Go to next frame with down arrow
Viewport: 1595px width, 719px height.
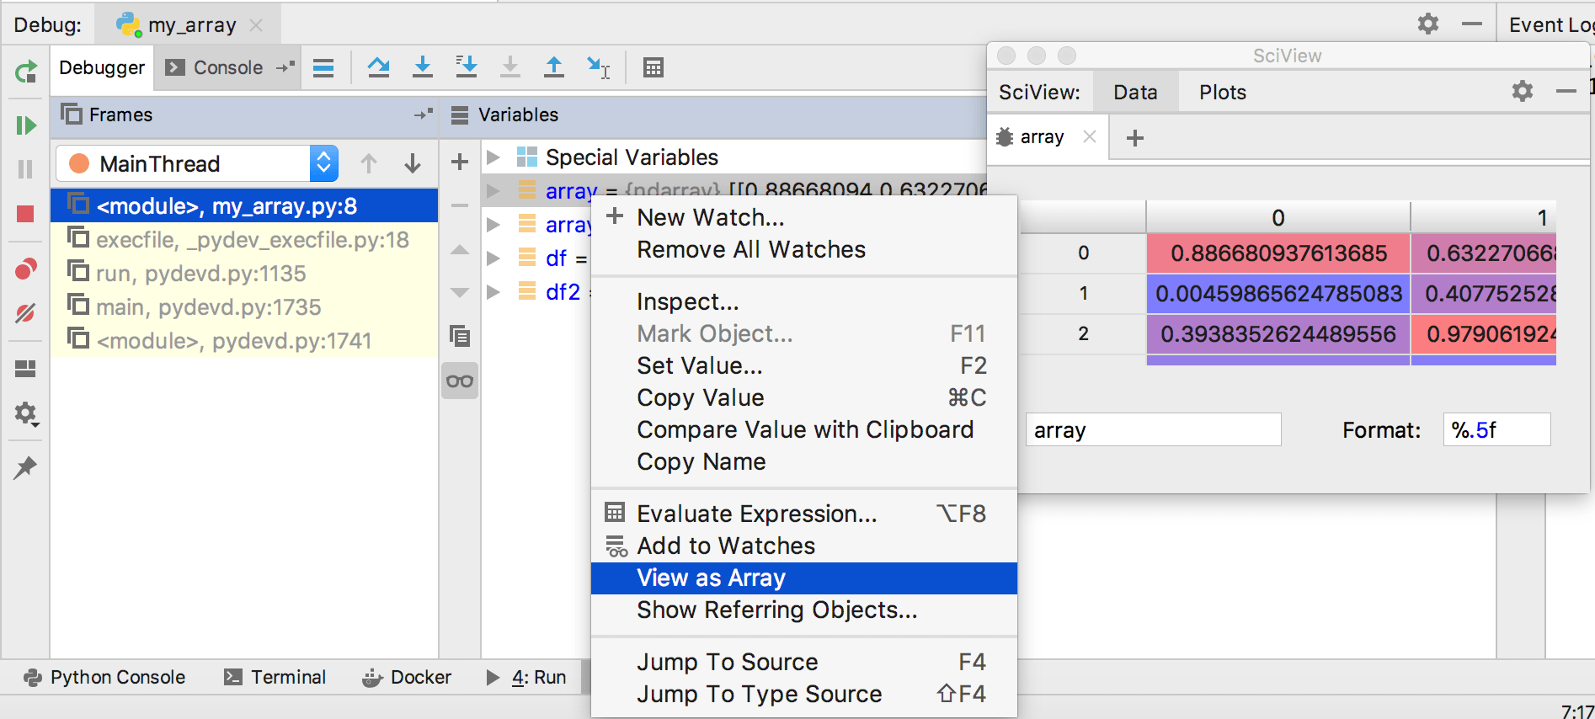point(413,163)
